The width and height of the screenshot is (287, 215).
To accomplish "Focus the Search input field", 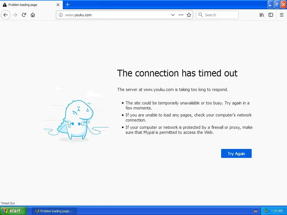I will tap(217, 15).
